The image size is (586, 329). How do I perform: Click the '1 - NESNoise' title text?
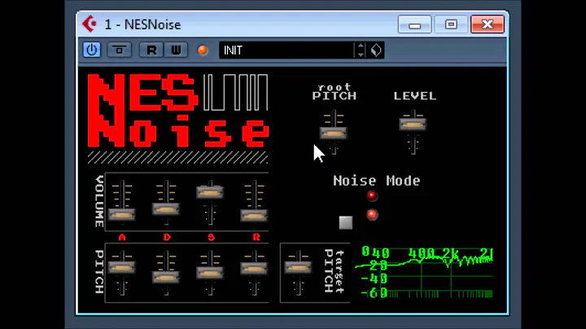point(142,24)
